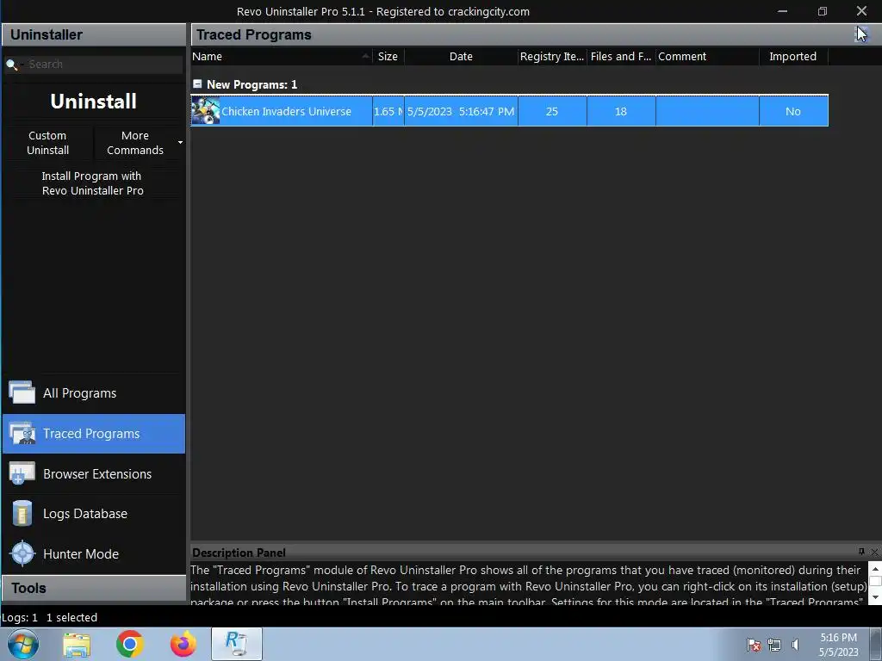Click the big Uninstall button
882x661 pixels.
click(x=93, y=102)
